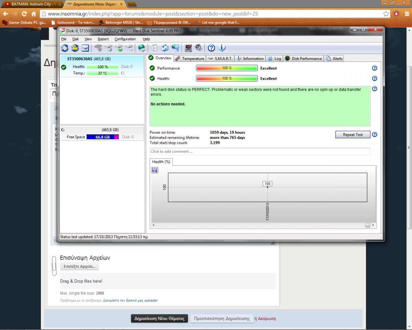Click the Επιλέξτε Αρχεία button

click(80, 266)
